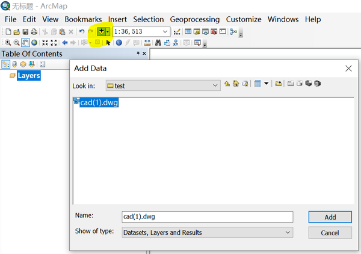Viewport: 361px width, 254px height.
Task: Open Table Of Contents Options icon
Action: (x=43, y=64)
